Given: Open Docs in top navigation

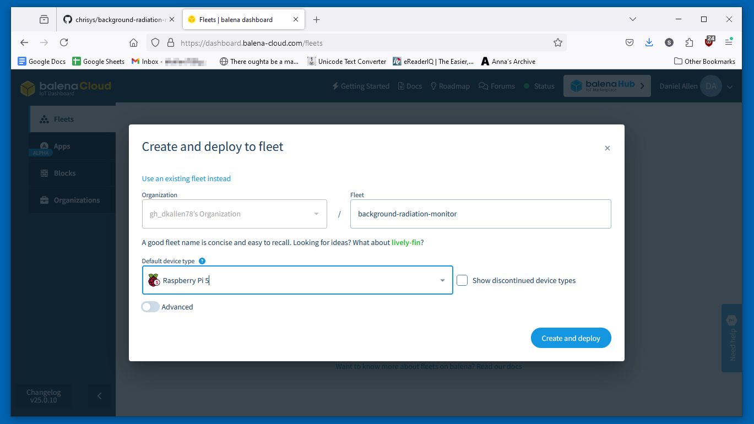Looking at the screenshot, I should point(409,86).
